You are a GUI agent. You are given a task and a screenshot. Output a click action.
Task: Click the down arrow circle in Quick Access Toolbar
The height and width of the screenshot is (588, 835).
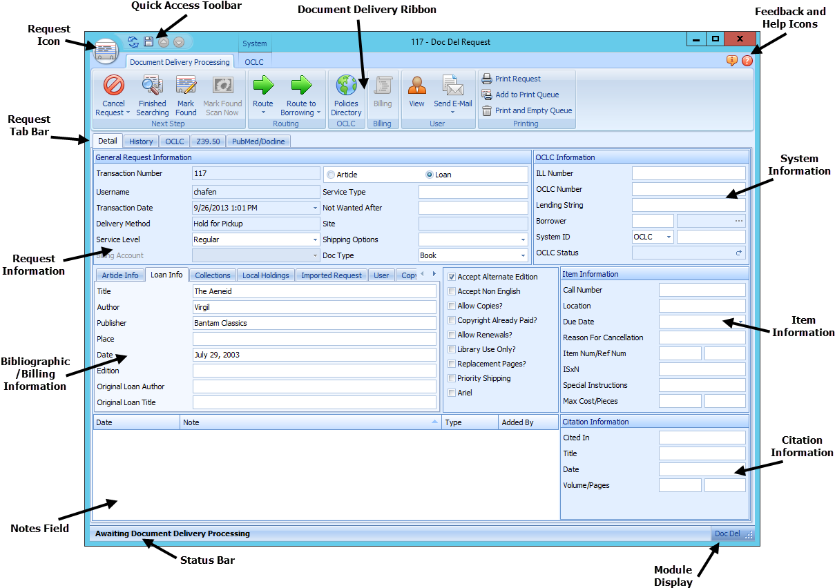[179, 42]
